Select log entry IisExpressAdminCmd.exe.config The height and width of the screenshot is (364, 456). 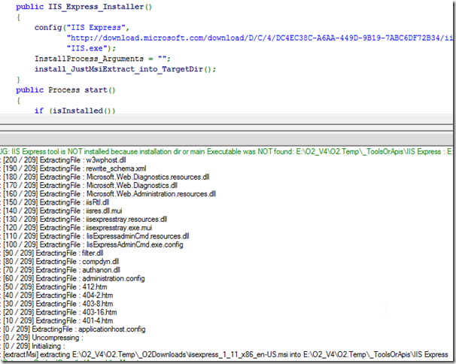click(93, 244)
